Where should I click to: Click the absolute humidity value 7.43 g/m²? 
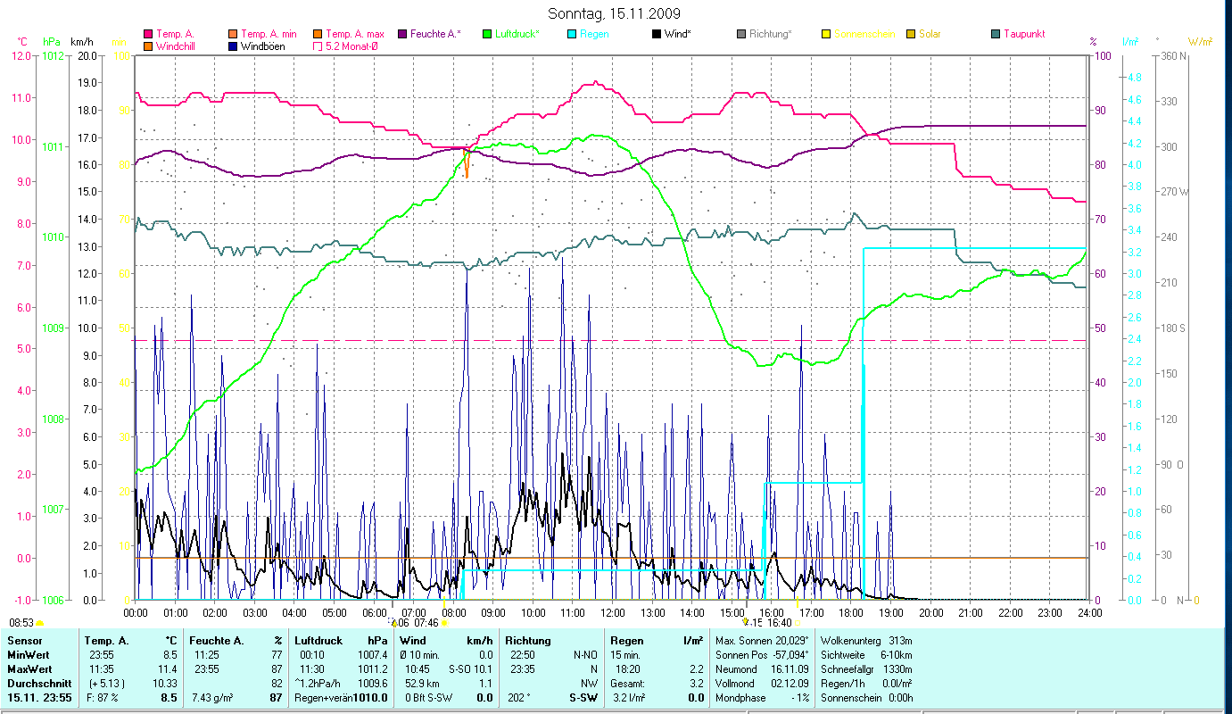click(214, 698)
